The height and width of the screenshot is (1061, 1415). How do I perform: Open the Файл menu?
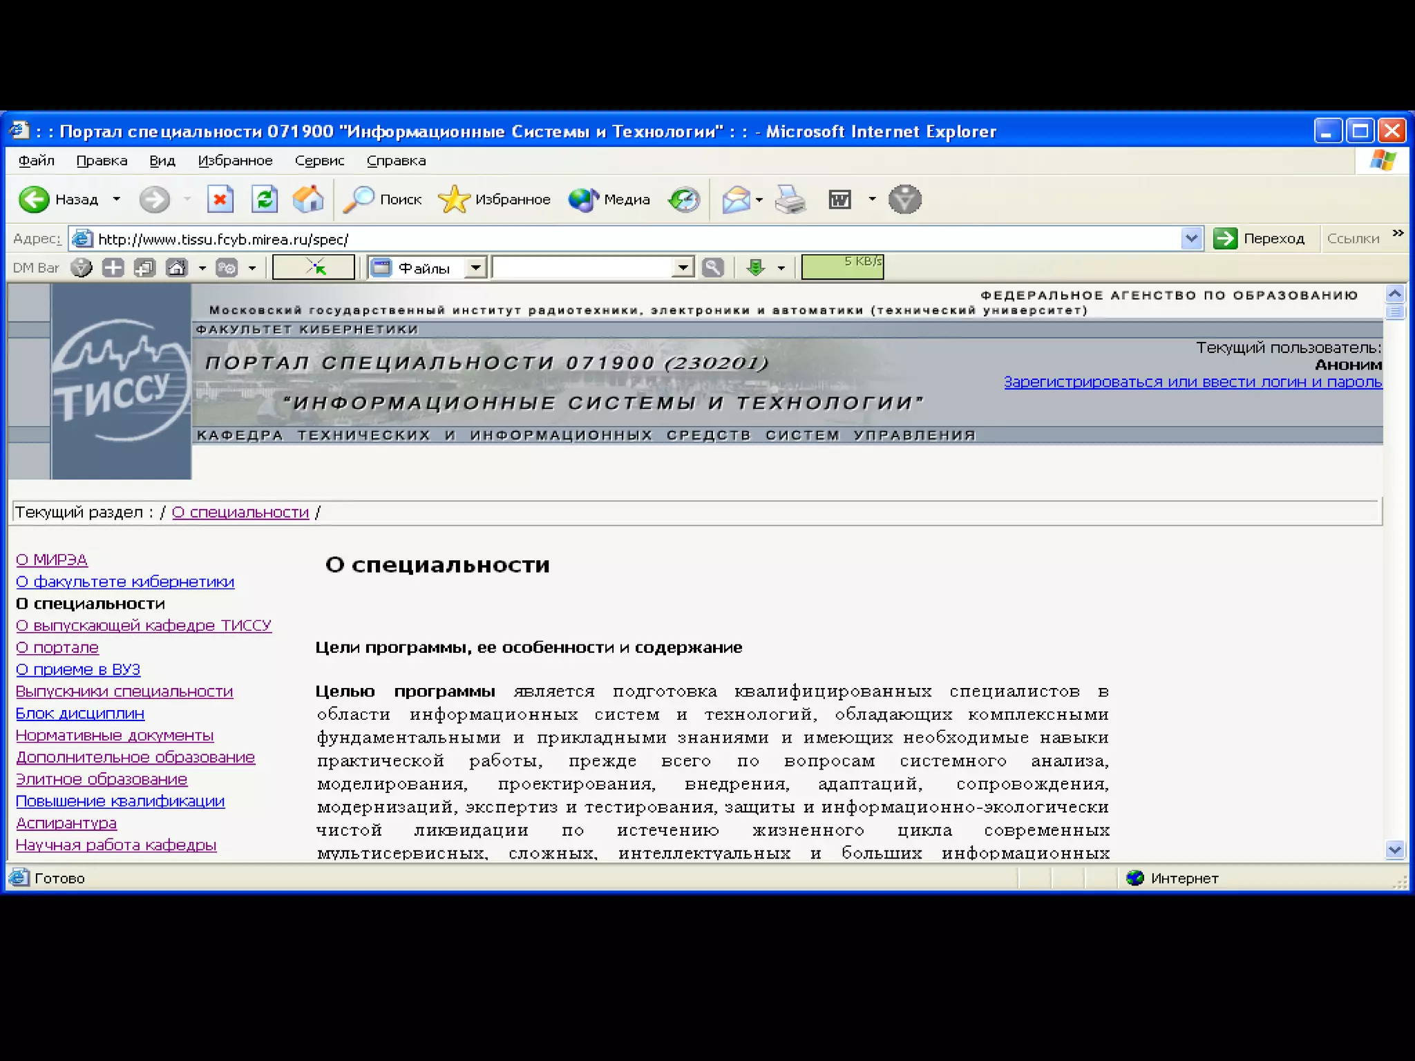(37, 161)
